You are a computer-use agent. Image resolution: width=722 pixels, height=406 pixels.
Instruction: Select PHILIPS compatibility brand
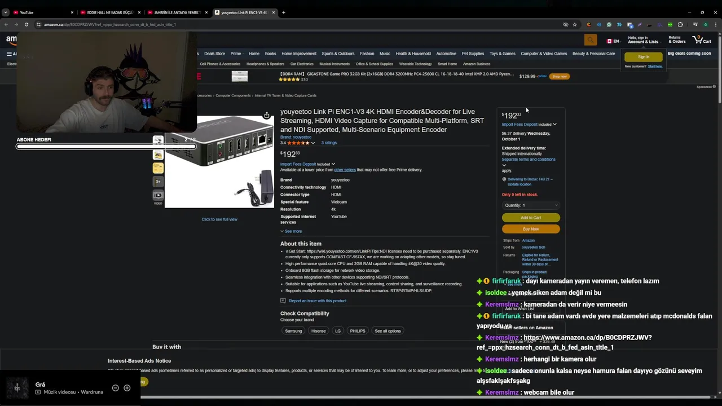[x=358, y=331]
